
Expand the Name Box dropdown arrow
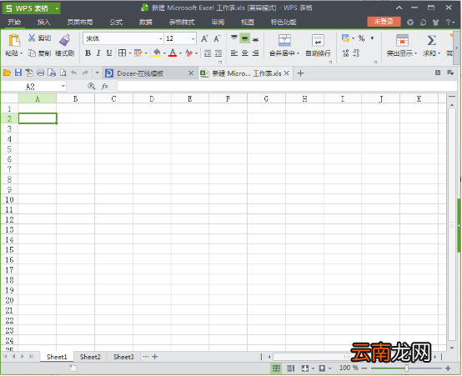[63, 87]
